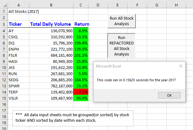Click the red -7.2% return cell
Screen dimensions: 193x130
pos(81,92)
